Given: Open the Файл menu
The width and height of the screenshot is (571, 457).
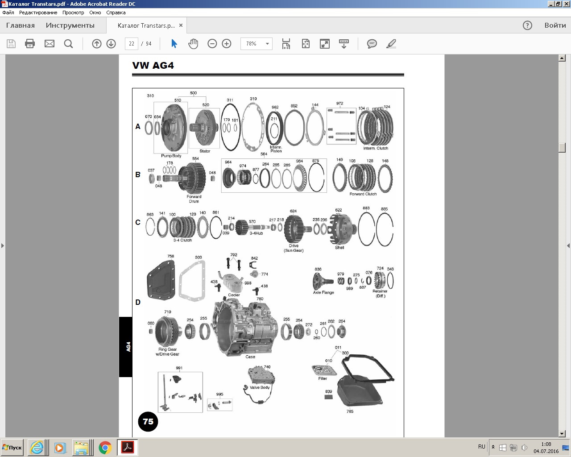Looking at the screenshot, I should click(x=8, y=12).
